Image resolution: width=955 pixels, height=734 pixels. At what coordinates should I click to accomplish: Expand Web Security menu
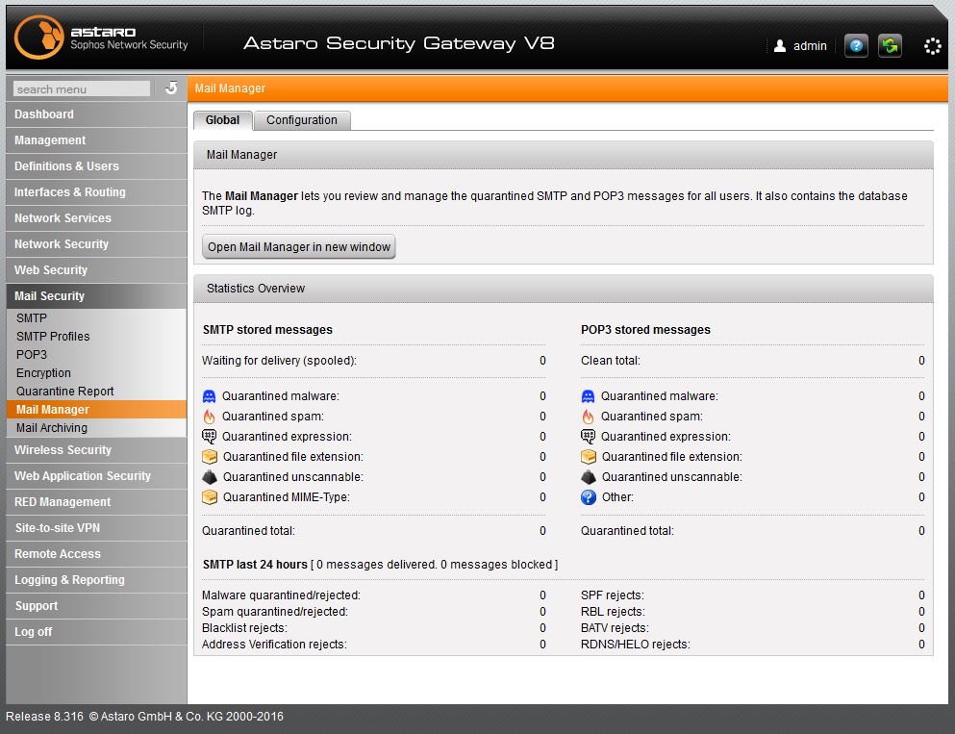tap(96, 270)
